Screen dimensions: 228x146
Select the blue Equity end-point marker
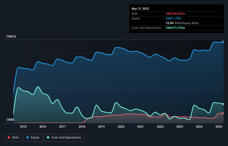tap(223, 42)
